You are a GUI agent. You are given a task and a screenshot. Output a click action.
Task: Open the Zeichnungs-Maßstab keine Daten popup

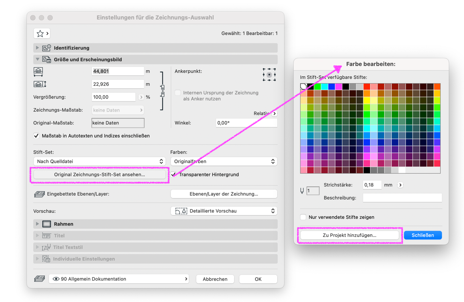point(118,110)
